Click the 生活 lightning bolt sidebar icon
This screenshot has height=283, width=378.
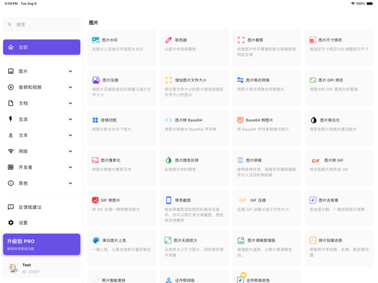[10, 119]
